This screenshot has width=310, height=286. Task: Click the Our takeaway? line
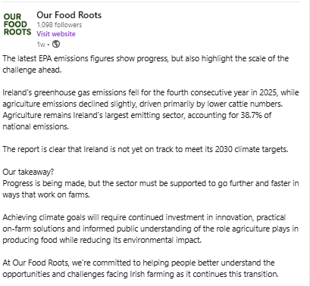pyautogui.click(x=28, y=172)
